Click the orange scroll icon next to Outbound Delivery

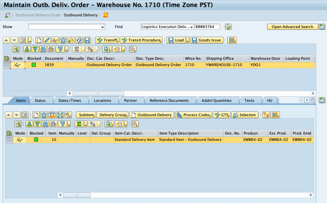point(106,15)
